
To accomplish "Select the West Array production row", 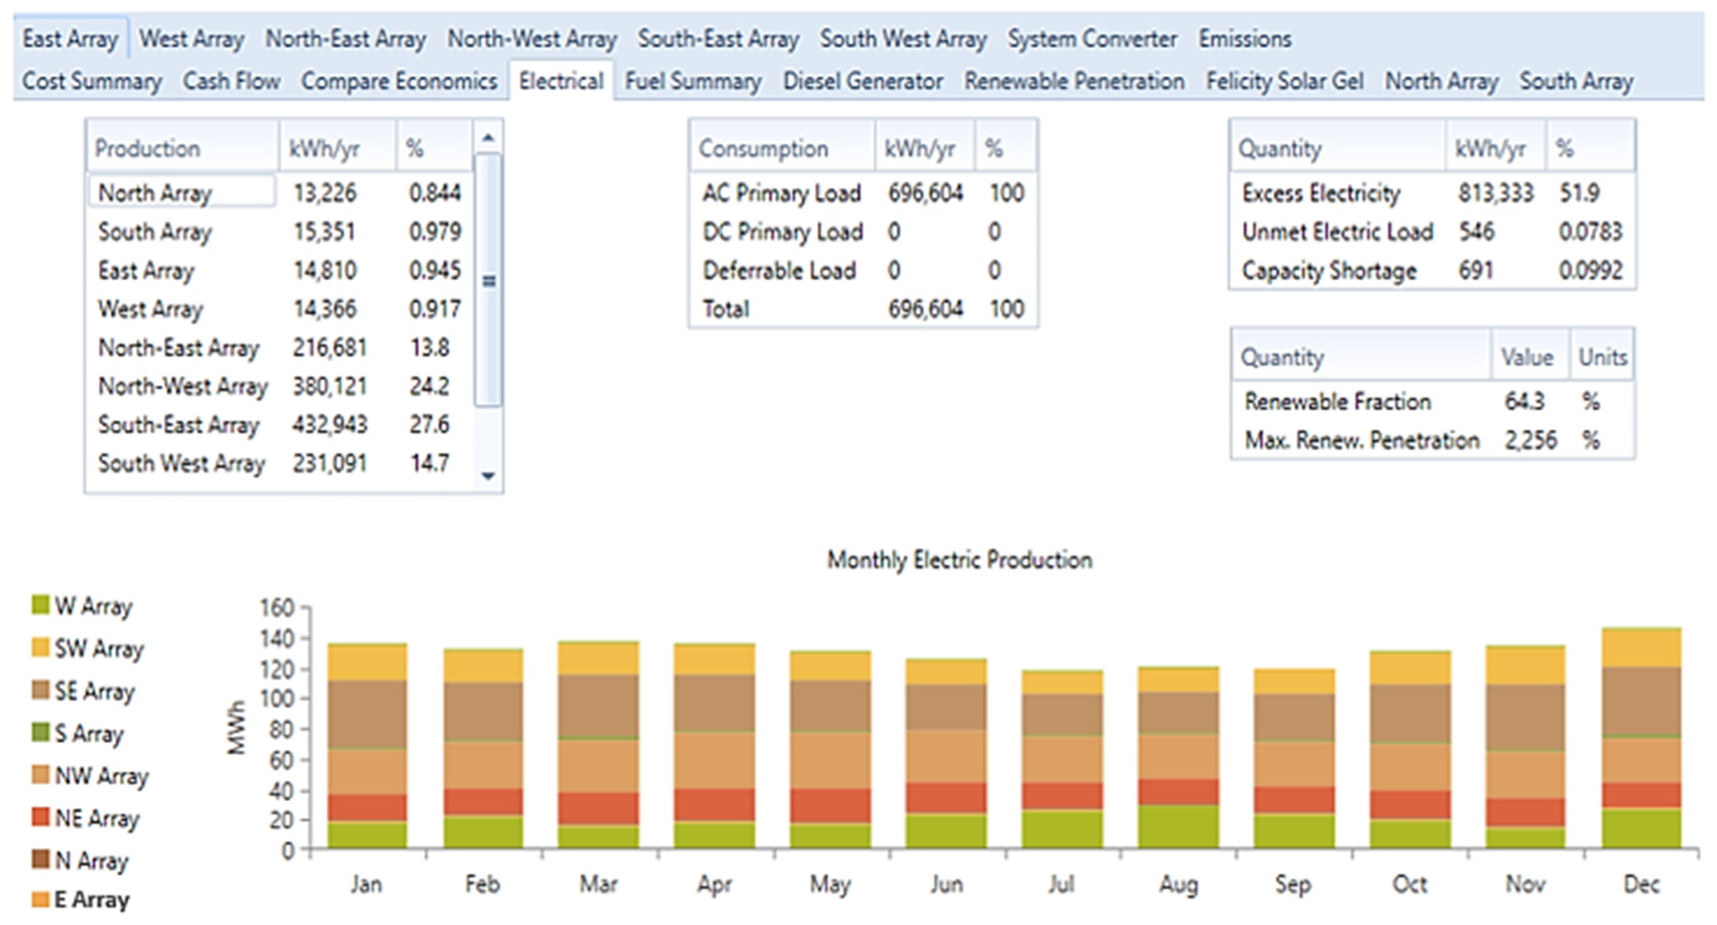I will [280, 309].
